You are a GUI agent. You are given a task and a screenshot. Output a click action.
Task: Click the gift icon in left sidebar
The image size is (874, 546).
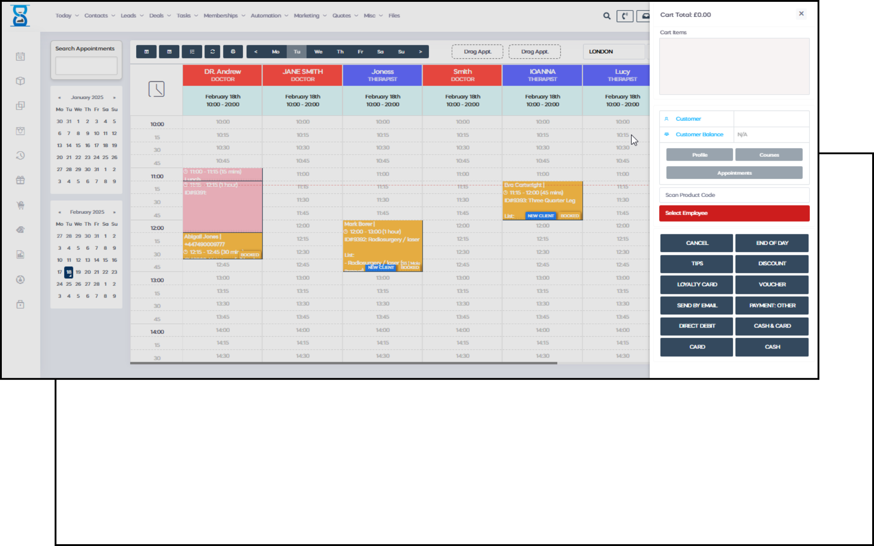point(20,180)
